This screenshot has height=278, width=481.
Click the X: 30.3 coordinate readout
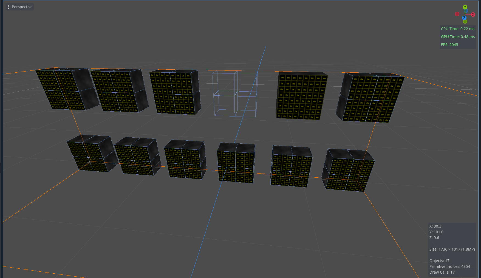coord(435,226)
